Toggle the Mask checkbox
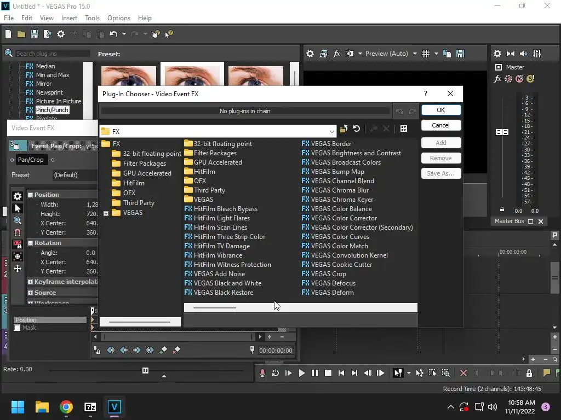This screenshot has width=561, height=420. [17, 328]
